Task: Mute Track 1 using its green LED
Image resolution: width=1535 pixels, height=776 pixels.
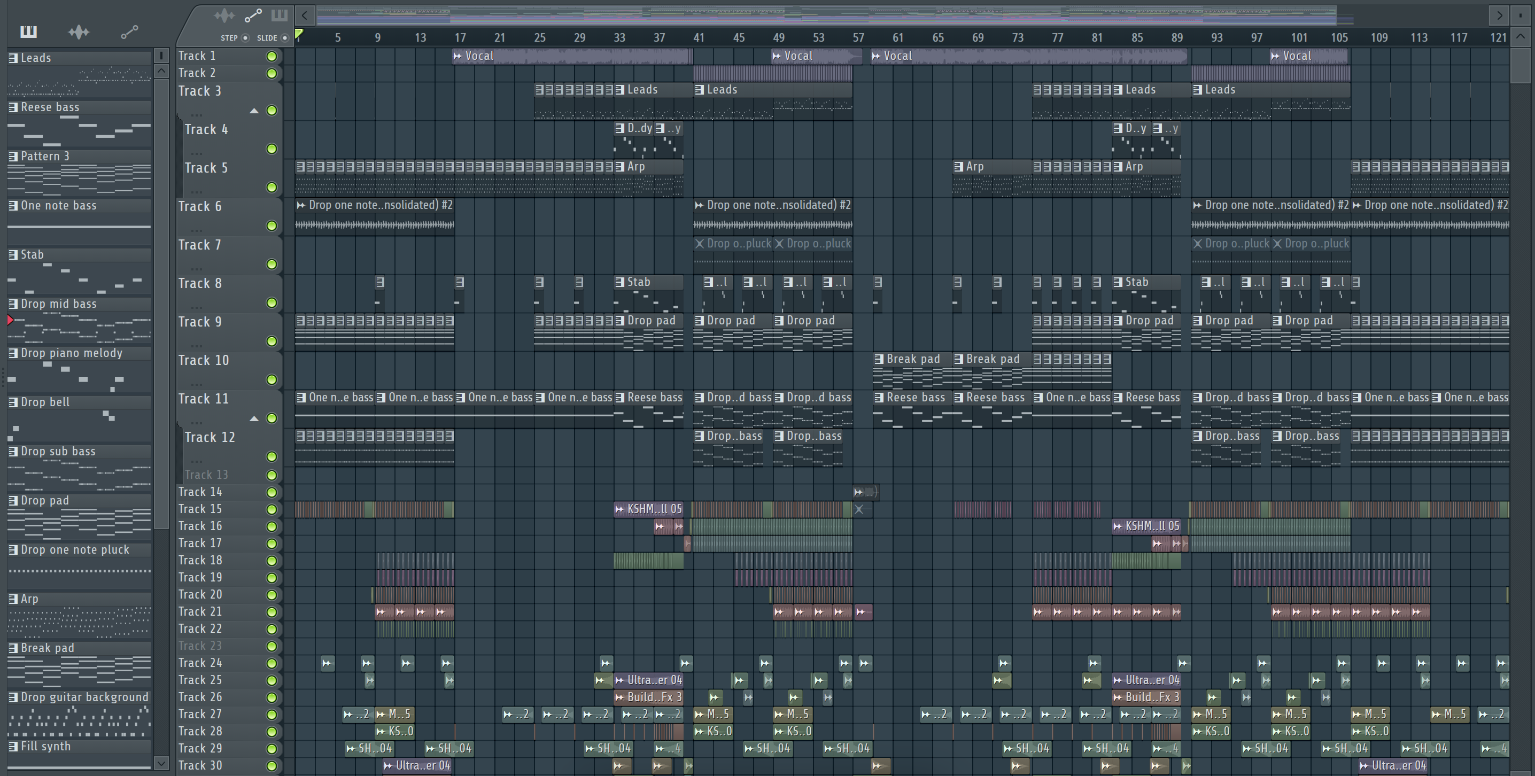Action: 272,57
